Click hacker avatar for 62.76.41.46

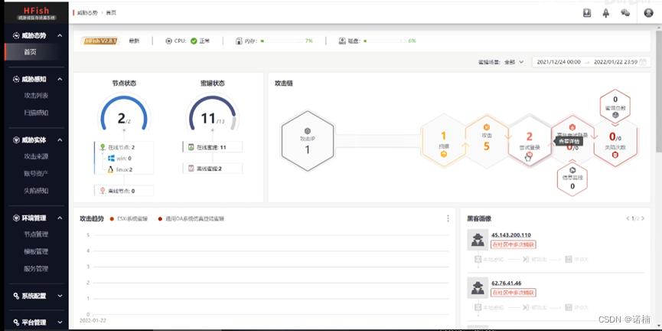478,288
